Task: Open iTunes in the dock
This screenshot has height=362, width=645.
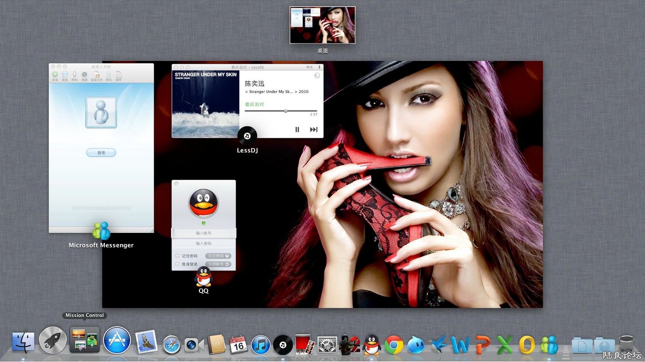Action: [x=260, y=345]
